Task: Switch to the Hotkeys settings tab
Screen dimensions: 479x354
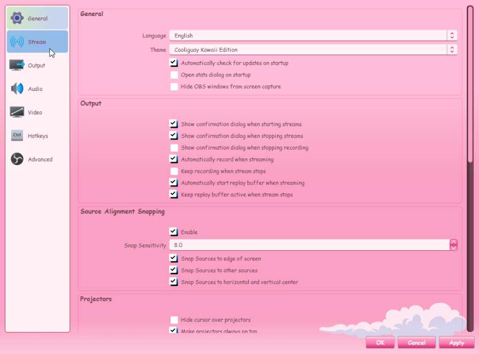Action: [38, 136]
